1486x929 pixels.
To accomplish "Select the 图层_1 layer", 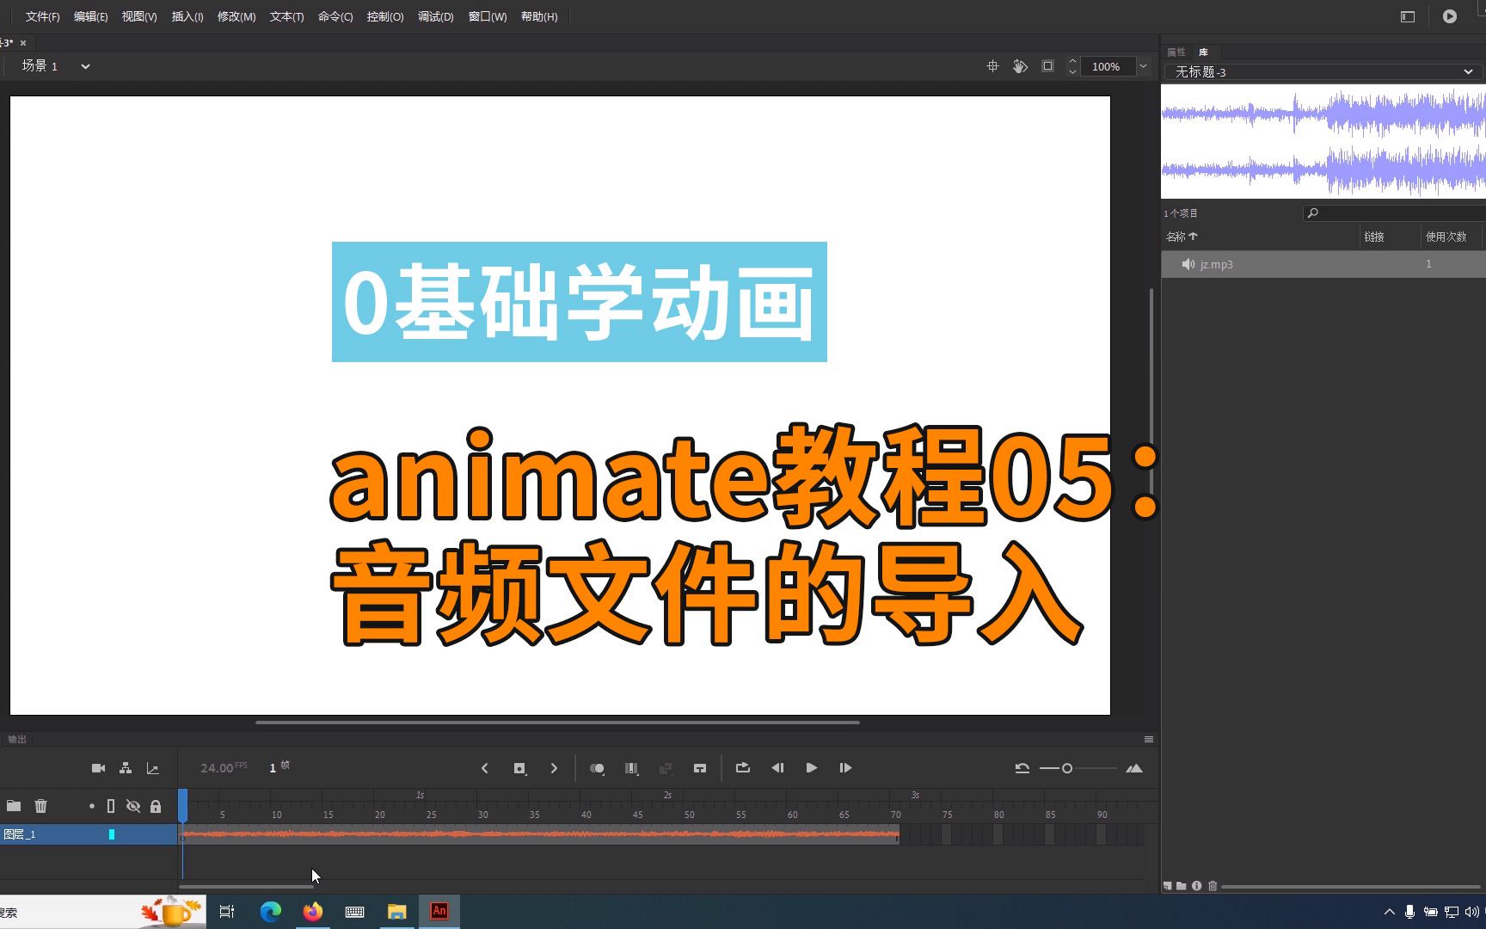I will (89, 834).
